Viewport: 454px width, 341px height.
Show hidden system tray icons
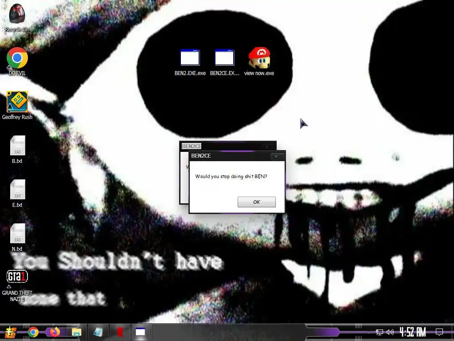pos(368,332)
